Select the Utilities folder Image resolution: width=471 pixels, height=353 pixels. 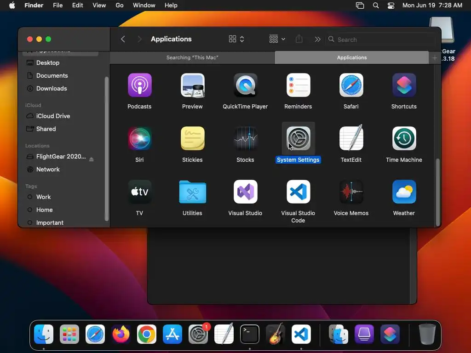[192, 192]
